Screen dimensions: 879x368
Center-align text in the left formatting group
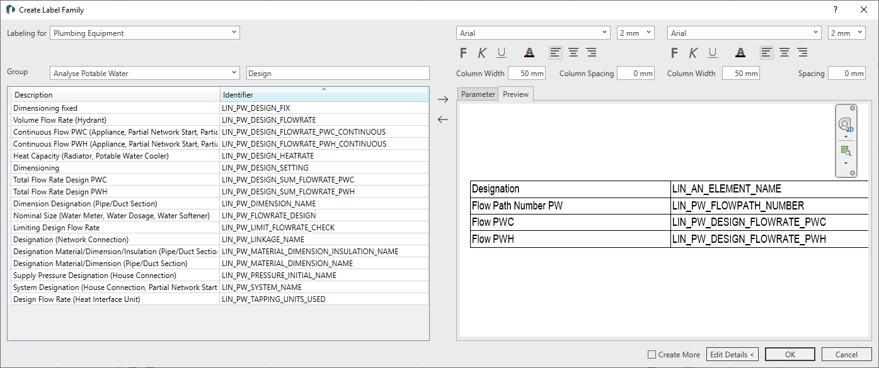tap(573, 53)
